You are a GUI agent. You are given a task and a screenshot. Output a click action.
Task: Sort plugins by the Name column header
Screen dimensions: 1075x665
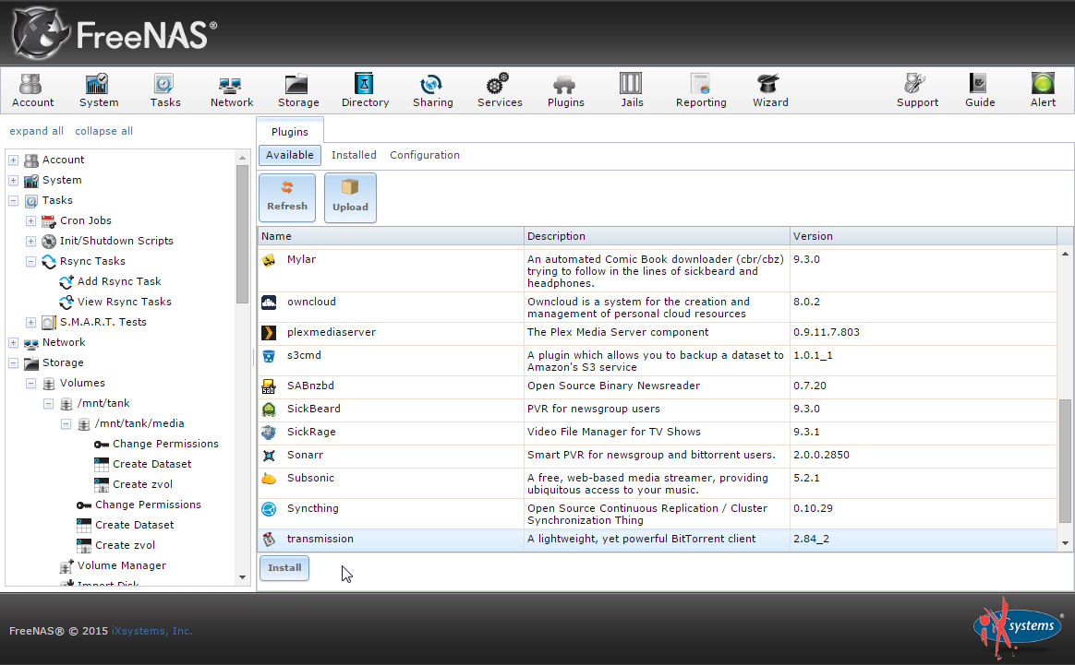[391, 236]
